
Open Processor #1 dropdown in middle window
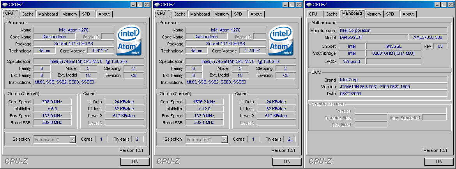(x=207, y=139)
